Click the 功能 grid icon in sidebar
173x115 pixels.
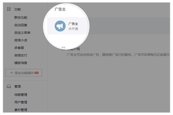[9, 9]
